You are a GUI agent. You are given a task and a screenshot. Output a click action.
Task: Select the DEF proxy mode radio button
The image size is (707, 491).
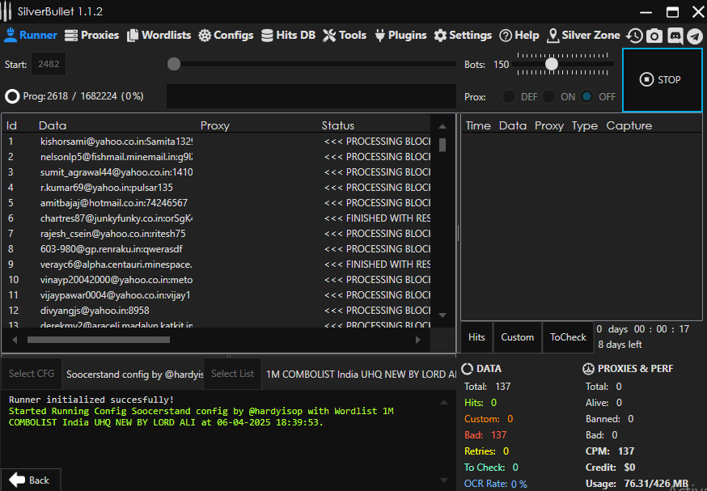509,96
